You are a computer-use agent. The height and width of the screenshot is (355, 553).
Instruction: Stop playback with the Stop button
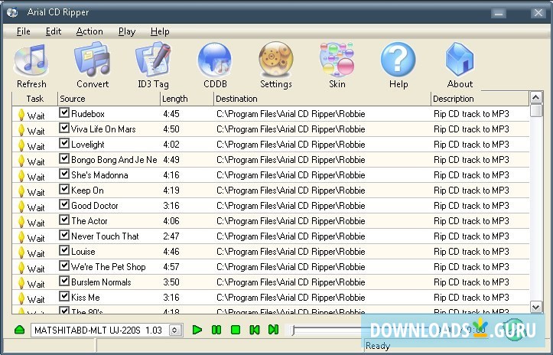[x=236, y=330]
